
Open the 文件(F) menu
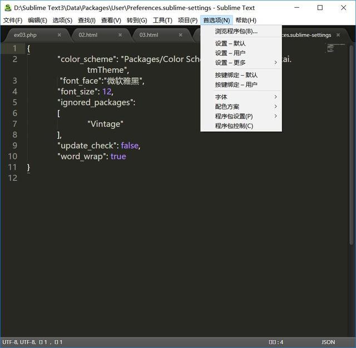(x=13, y=21)
